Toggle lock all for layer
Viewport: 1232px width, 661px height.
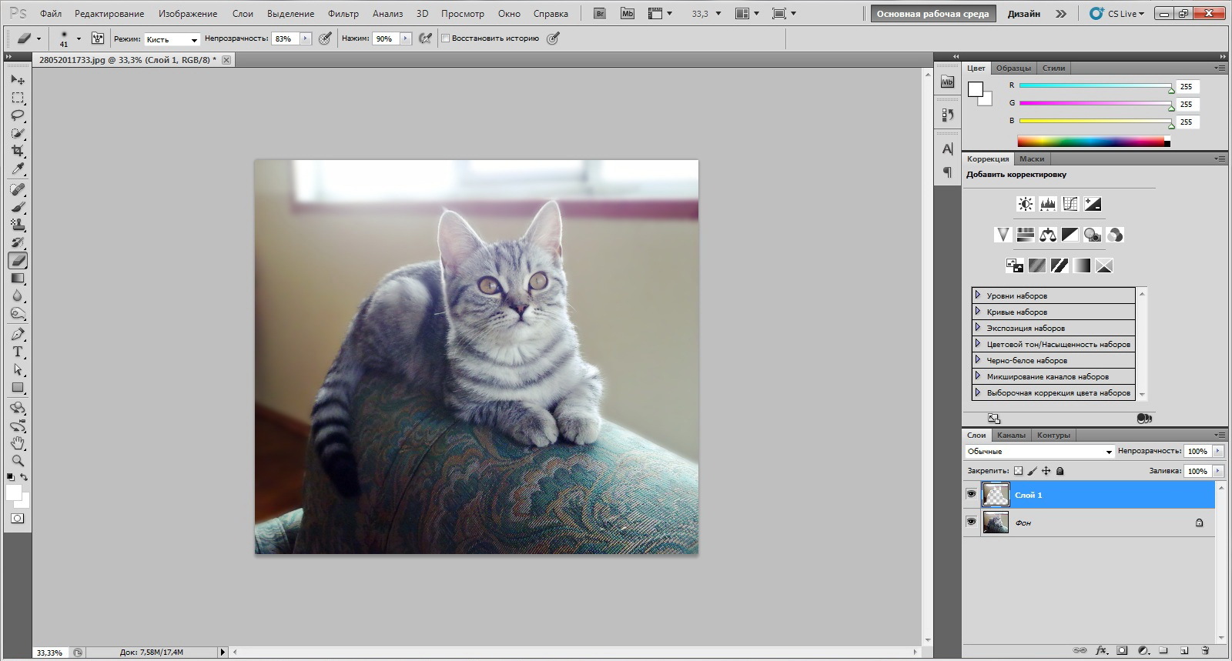coord(1060,471)
